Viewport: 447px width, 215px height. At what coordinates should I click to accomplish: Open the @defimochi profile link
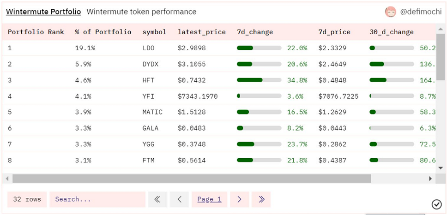click(421, 12)
